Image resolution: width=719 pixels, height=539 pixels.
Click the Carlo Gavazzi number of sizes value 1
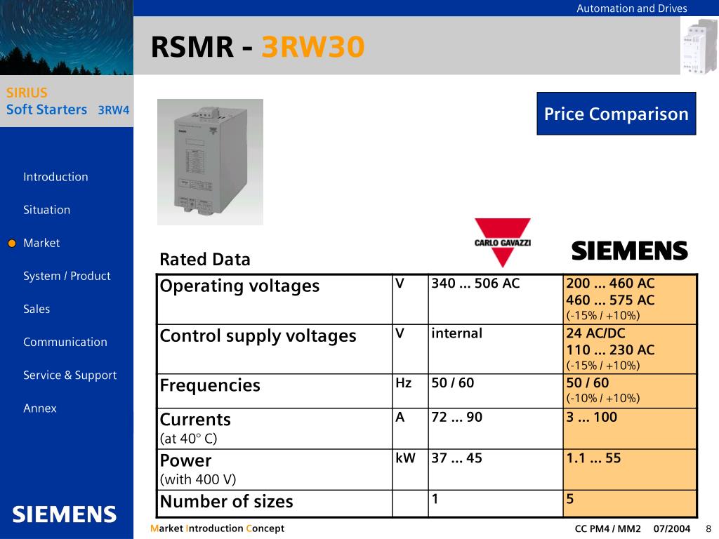(435, 499)
